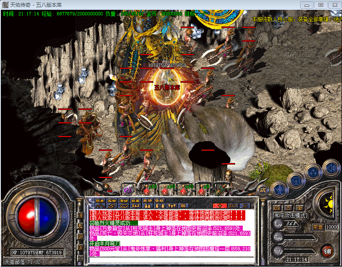Open the 招募 recruit tab
The image size is (342, 267).
(x=135, y=200)
